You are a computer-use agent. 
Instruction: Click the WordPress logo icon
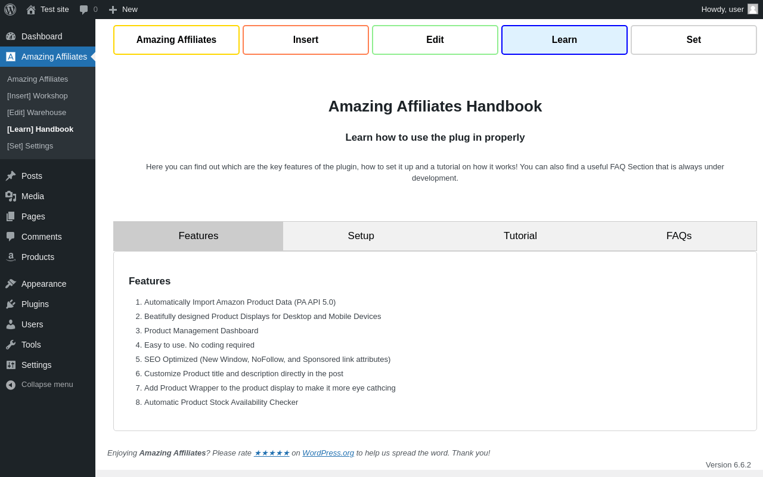coord(10,10)
